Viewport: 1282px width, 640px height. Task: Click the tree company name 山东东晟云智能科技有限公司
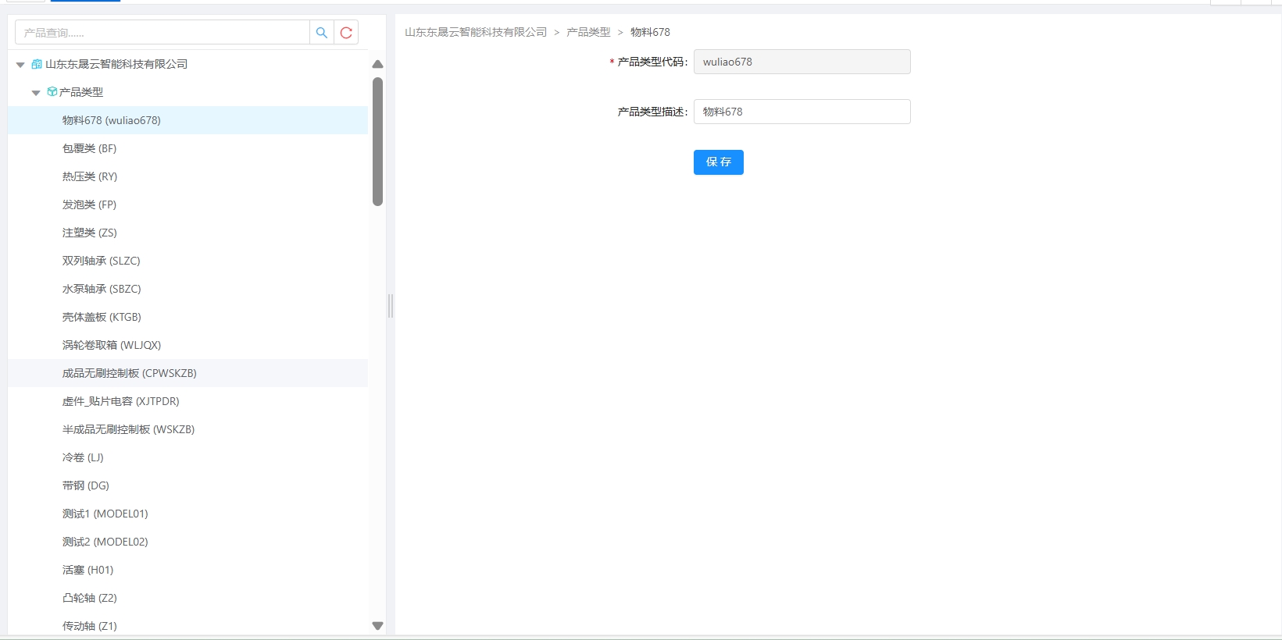tap(116, 64)
